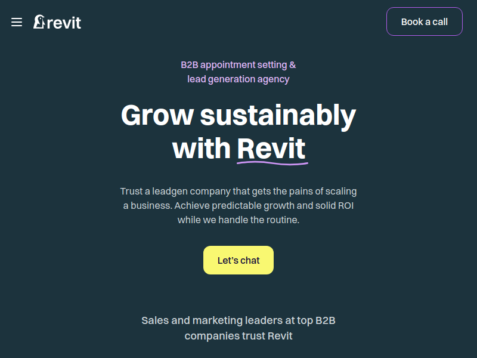Click the "Grow sustainably" headline line
This screenshot has height=358, width=477.
coord(238,115)
